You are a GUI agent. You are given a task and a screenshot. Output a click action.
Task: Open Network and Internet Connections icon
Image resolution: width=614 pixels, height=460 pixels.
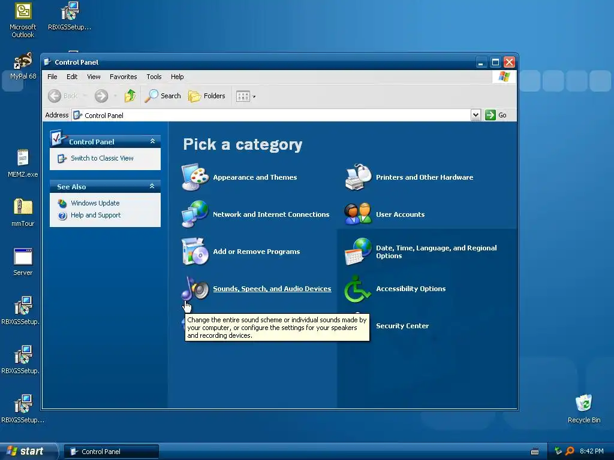(x=195, y=214)
